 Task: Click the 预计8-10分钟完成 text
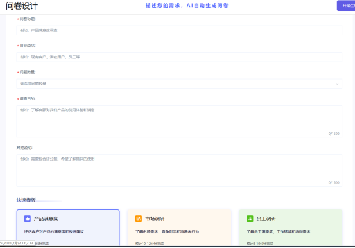click(260, 244)
